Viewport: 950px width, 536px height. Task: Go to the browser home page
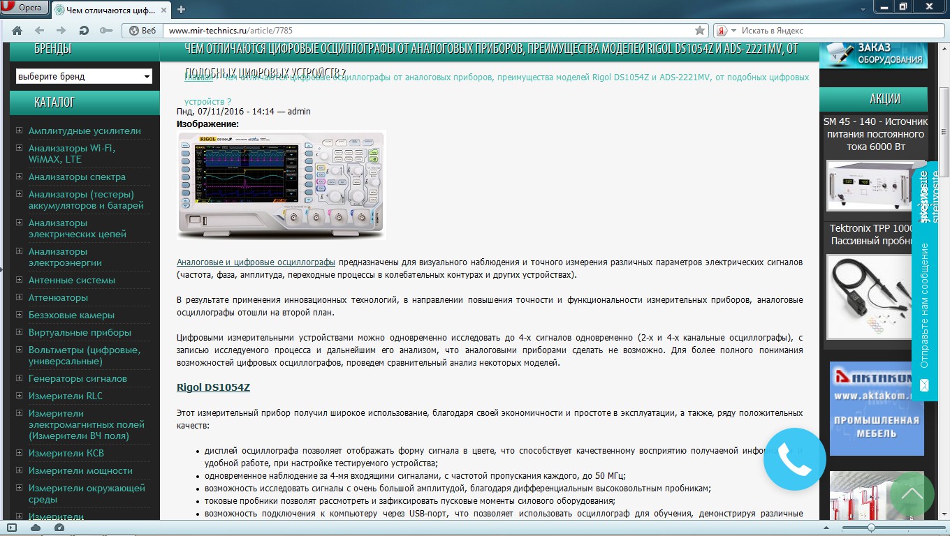tap(17, 31)
